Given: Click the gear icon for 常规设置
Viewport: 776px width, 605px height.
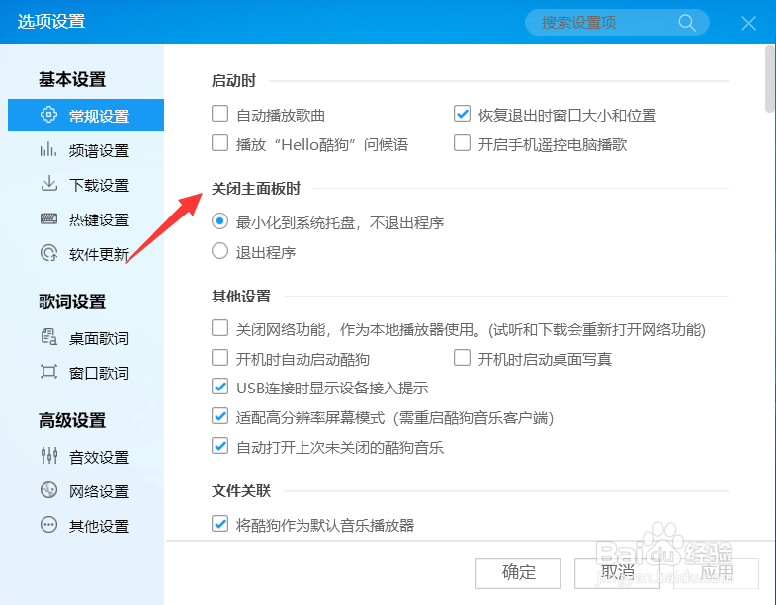Looking at the screenshot, I should (48, 115).
